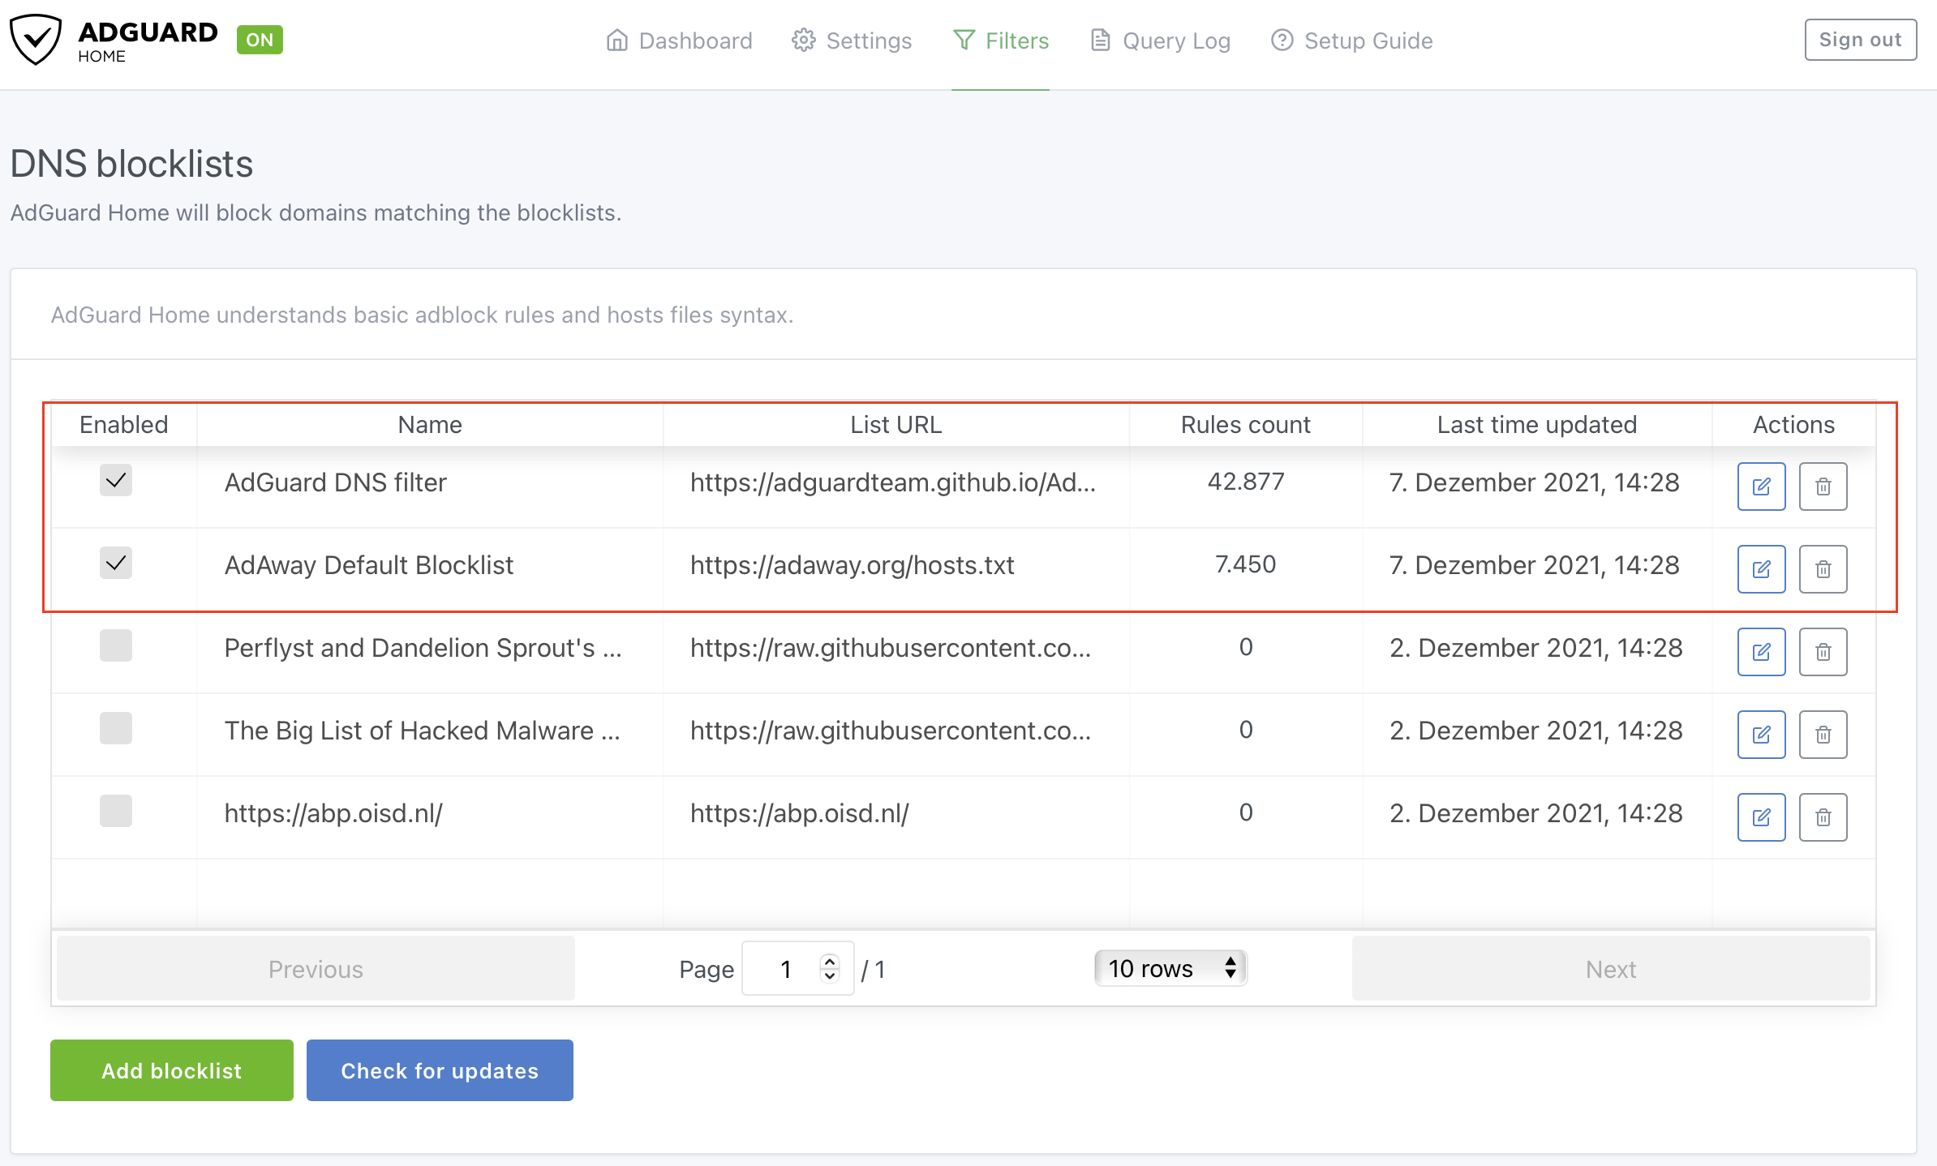Delete The Big List of Hacked Malware
The image size is (1937, 1166).
[x=1823, y=735]
